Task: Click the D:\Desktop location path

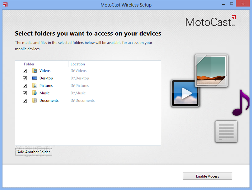Action: pos(80,78)
